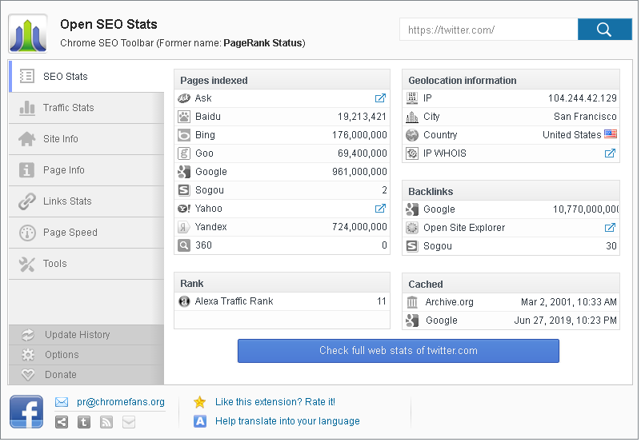641x442 pixels.
Task: Click the Tumblr icon in footer
Action: (84, 422)
